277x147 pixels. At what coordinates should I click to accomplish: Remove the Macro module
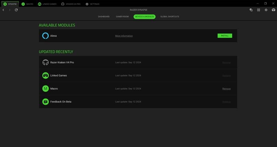pos(226,89)
